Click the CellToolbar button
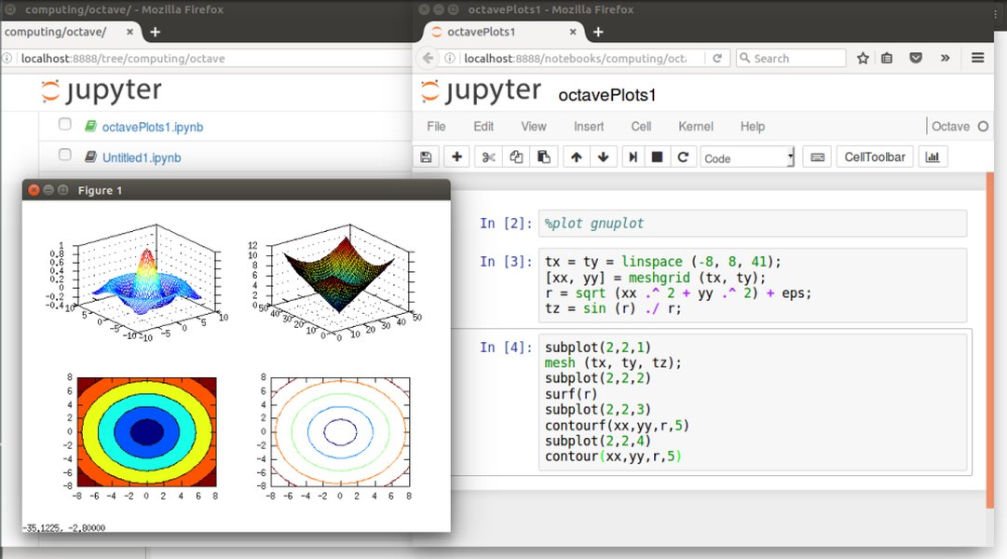 874,157
